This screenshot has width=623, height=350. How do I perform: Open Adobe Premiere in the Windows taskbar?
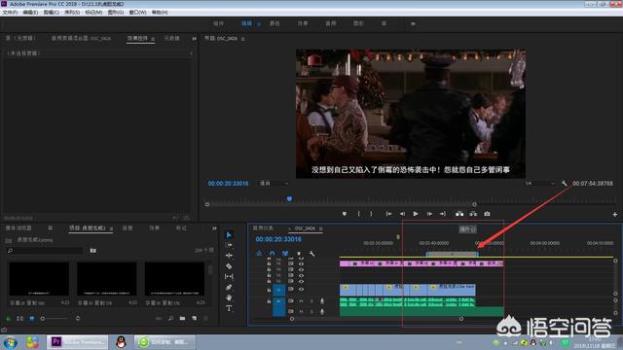tap(78, 341)
